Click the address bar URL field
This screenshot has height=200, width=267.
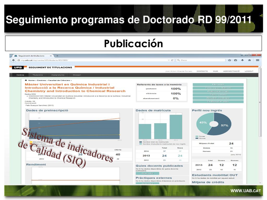point(94,60)
